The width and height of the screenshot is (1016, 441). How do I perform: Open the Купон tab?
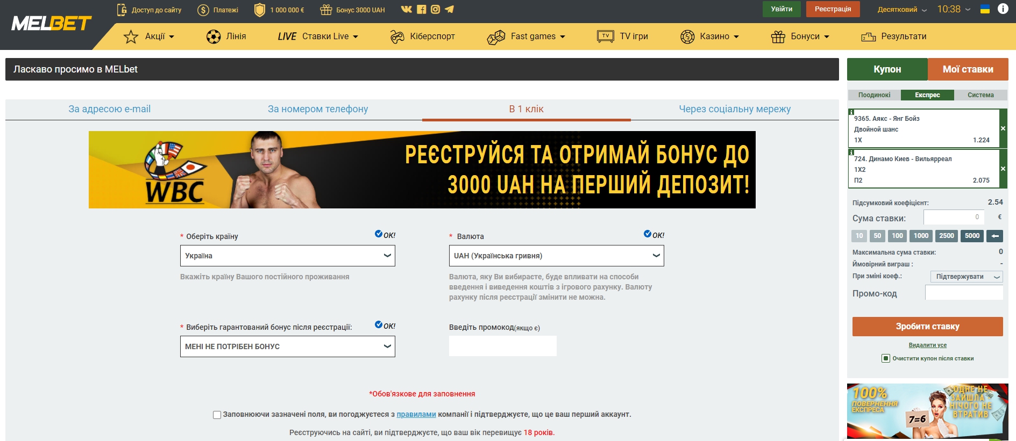[x=887, y=69]
